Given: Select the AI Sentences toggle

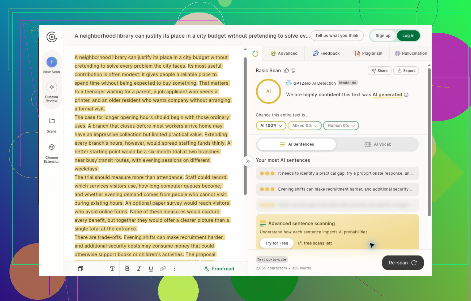Looking at the screenshot, I should 297,144.
